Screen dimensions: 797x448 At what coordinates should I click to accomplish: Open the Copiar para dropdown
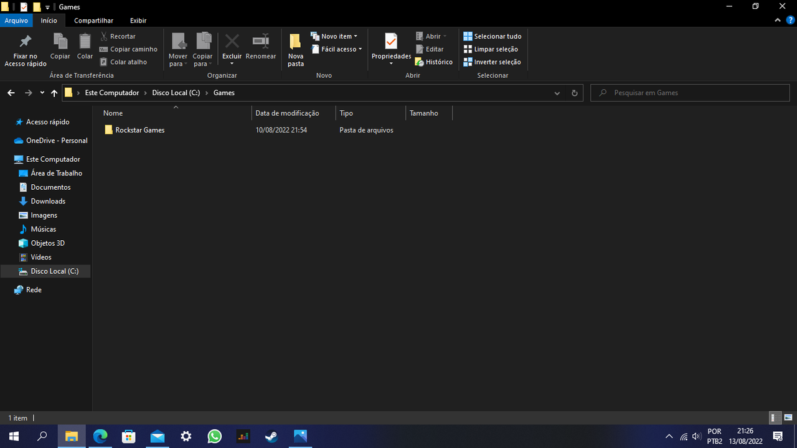[x=202, y=50]
